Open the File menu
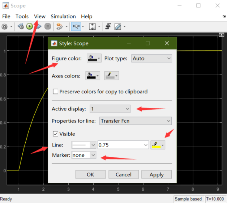 coord(6,16)
